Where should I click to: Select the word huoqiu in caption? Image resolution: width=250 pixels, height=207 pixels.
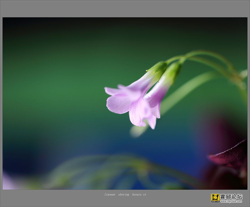coord(137,195)
